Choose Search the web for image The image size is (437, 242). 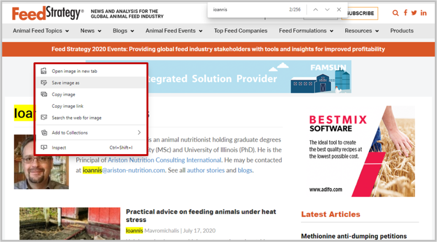91,118
